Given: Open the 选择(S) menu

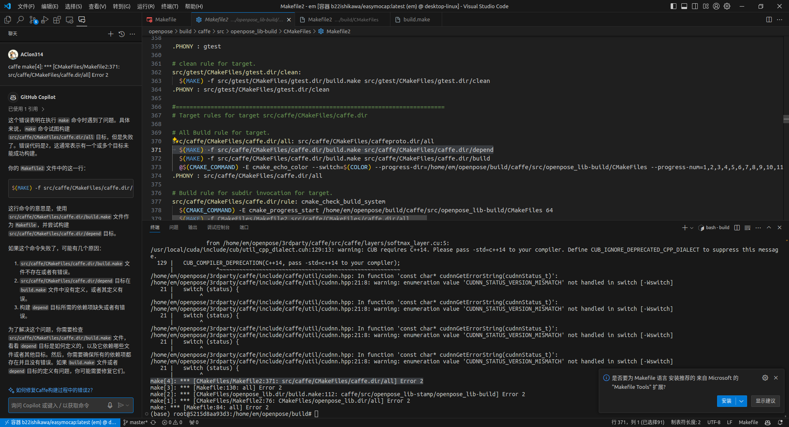Looking at the screenshot, I should (x=73, y=6).
